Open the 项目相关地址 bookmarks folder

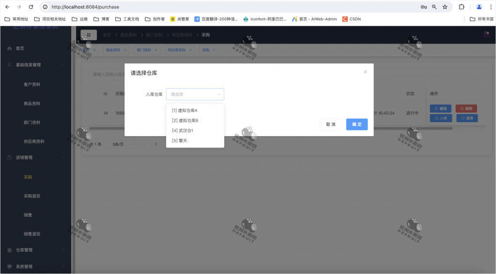50,19
